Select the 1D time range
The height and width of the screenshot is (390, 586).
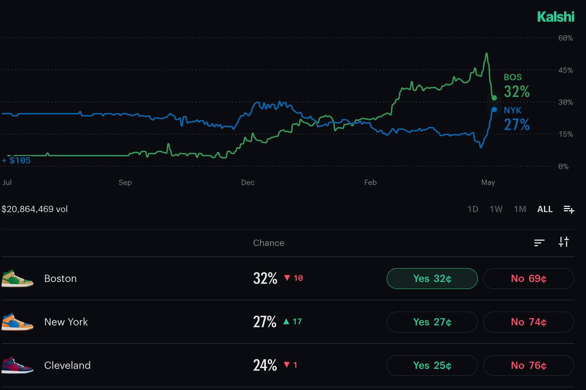click(x=473, y=209)
